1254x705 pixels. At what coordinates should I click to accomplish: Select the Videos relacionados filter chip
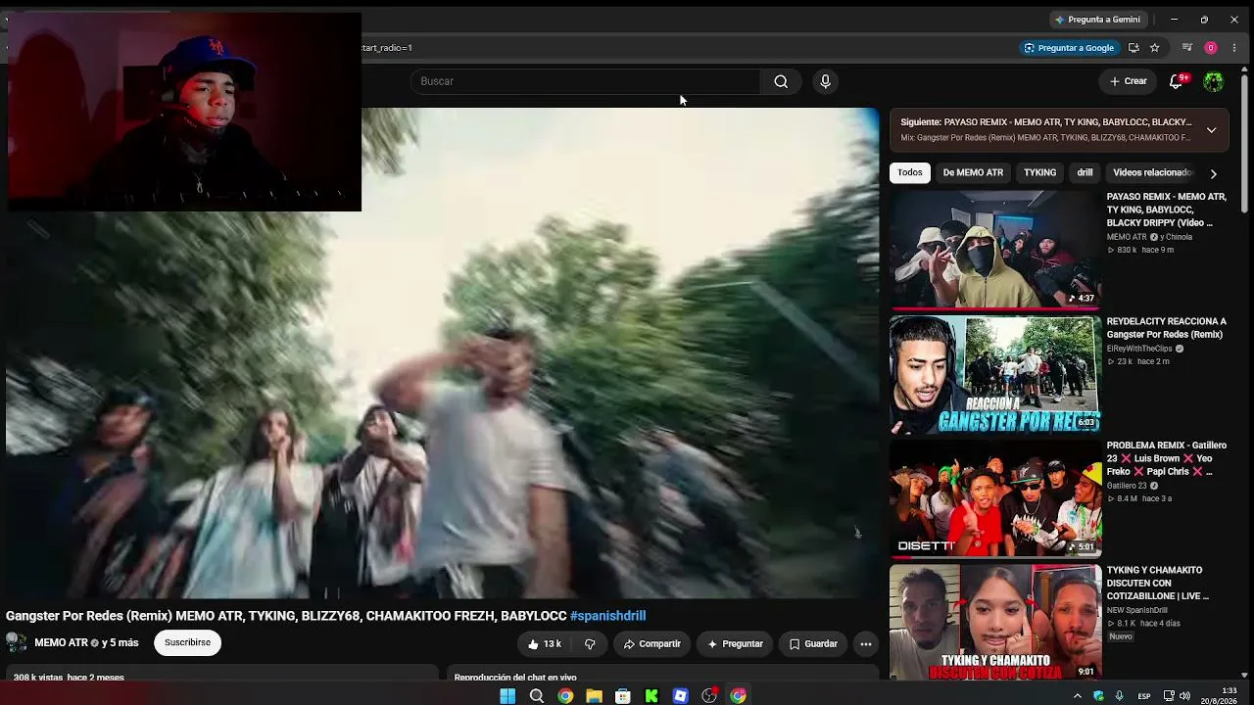tap(1152, 172)
